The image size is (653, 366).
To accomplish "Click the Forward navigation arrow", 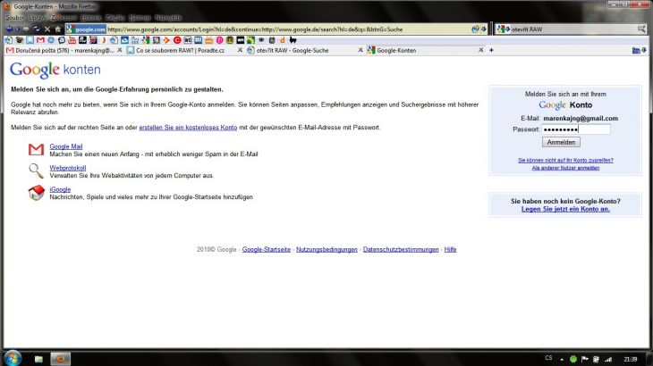I will click(26, 29).
